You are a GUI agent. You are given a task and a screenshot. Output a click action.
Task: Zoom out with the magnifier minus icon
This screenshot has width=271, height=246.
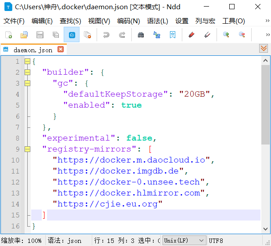242,35
